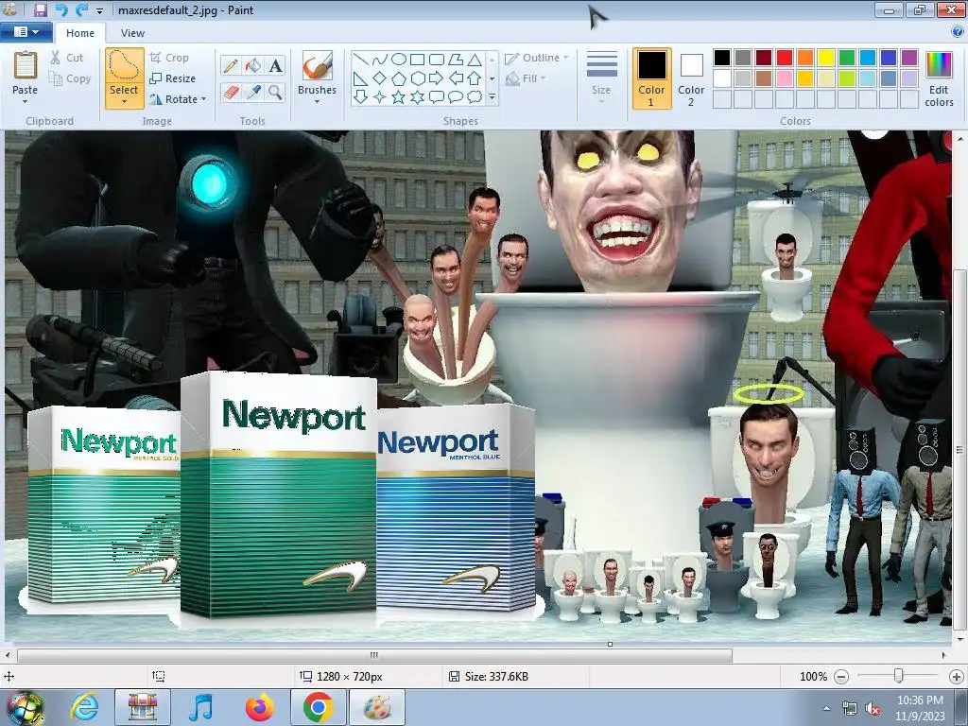Open the Windows Start button
Viewport: 968px width, 726px height.
coord(25,707)
